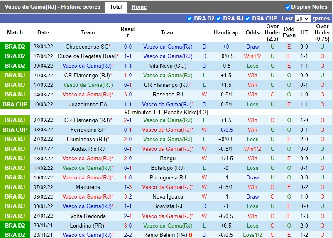Open Clube de Regatas Brasil team link
The width and height of the screenshot is (333, 238).
point(87,56)
